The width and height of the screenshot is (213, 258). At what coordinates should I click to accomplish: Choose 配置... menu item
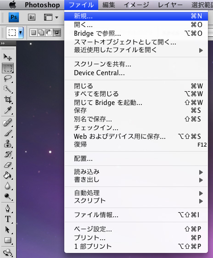[136, 159]
